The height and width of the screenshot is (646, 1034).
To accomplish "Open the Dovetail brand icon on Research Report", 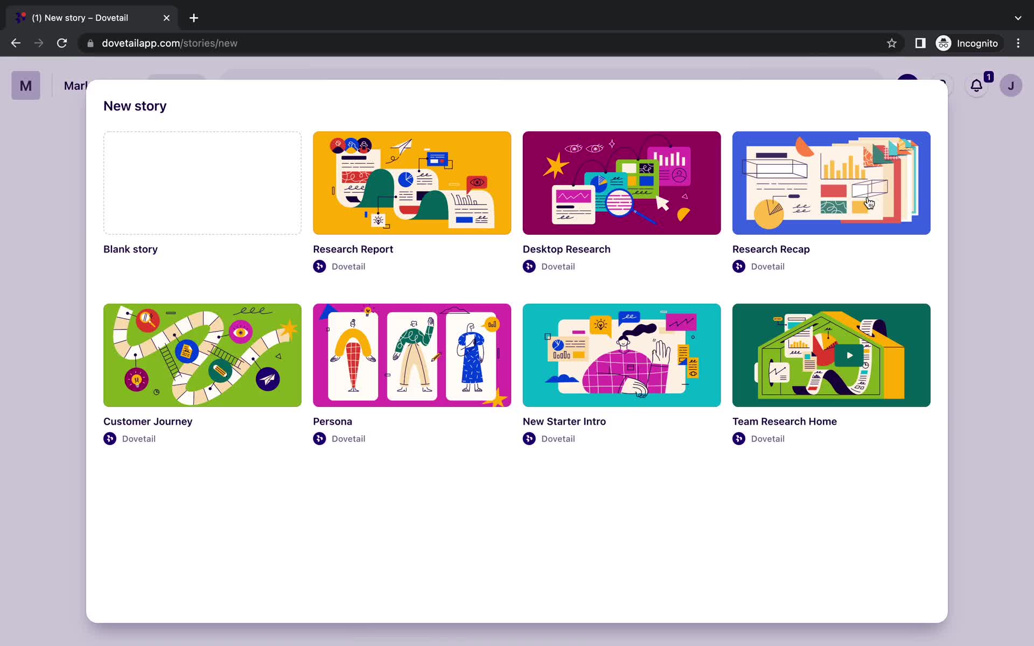I will (320, 266).
